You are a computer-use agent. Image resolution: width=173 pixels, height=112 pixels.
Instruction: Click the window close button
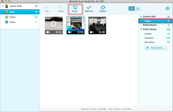point(2,1)
